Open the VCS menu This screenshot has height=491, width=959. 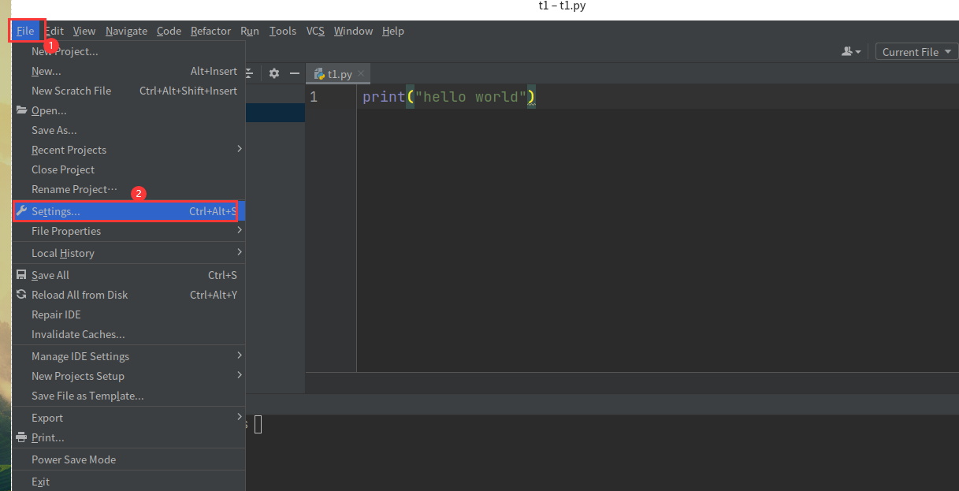click(x=315, y=31)
